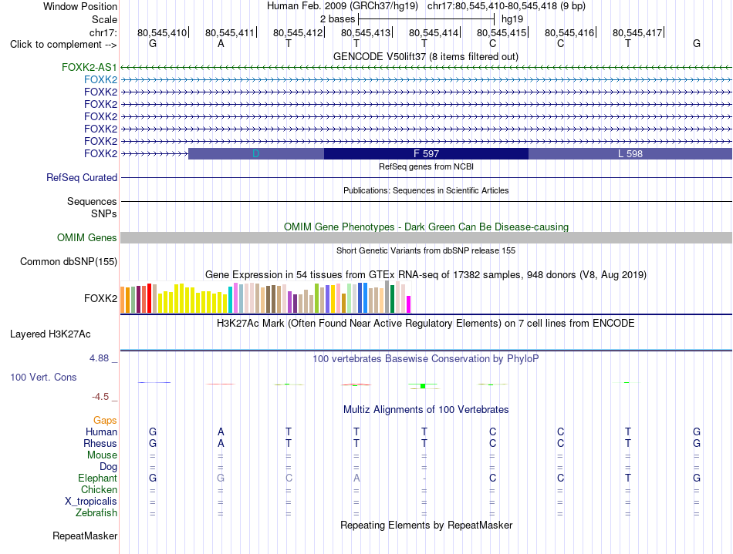Click the A base in Rhesus row

pyautogui.click(x=221, y=443)
